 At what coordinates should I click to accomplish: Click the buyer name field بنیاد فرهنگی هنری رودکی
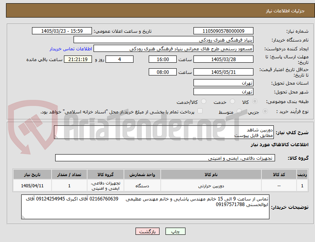pos(163,40)
